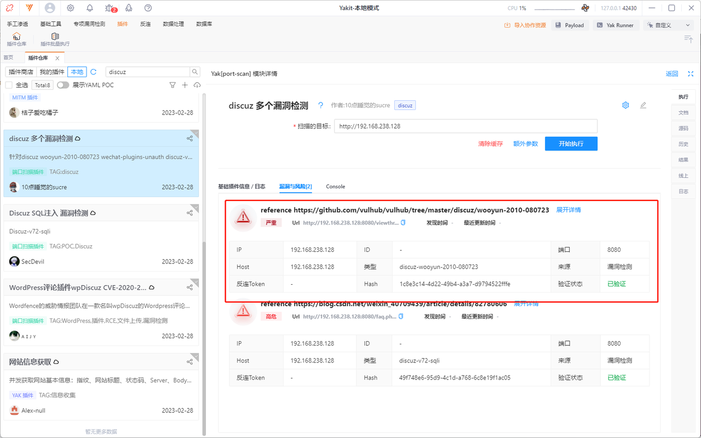Select the 漏洞与风险[2] tab
Viewport: 701px width, 438px height.
pos(296,186)
